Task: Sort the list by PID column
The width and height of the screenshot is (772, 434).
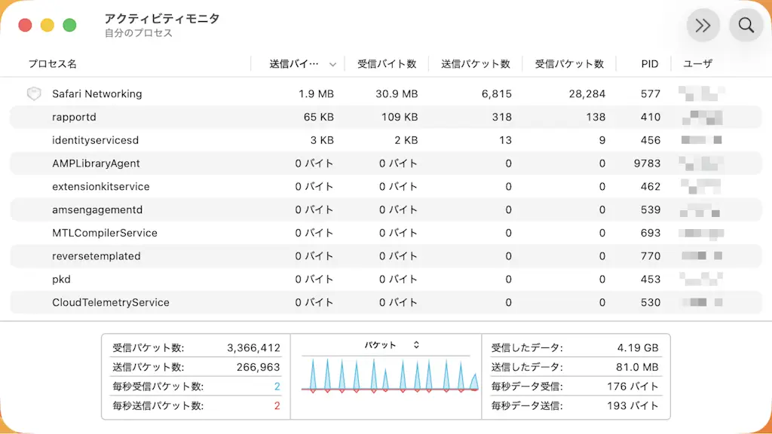Action: (x=649, y=64)
